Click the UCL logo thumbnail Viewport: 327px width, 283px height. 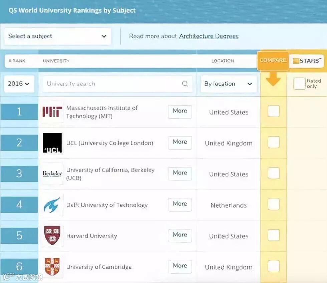tap(52, 143)
